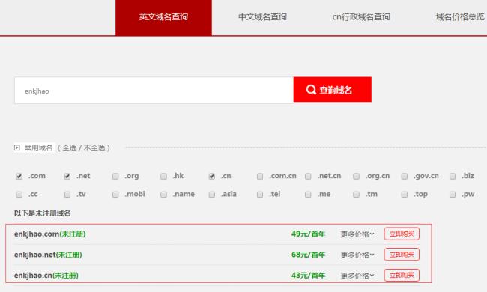Viewport: 487px width, 292px height.
Task: Tick the .top domain checkbox
Action: [405, 195]
